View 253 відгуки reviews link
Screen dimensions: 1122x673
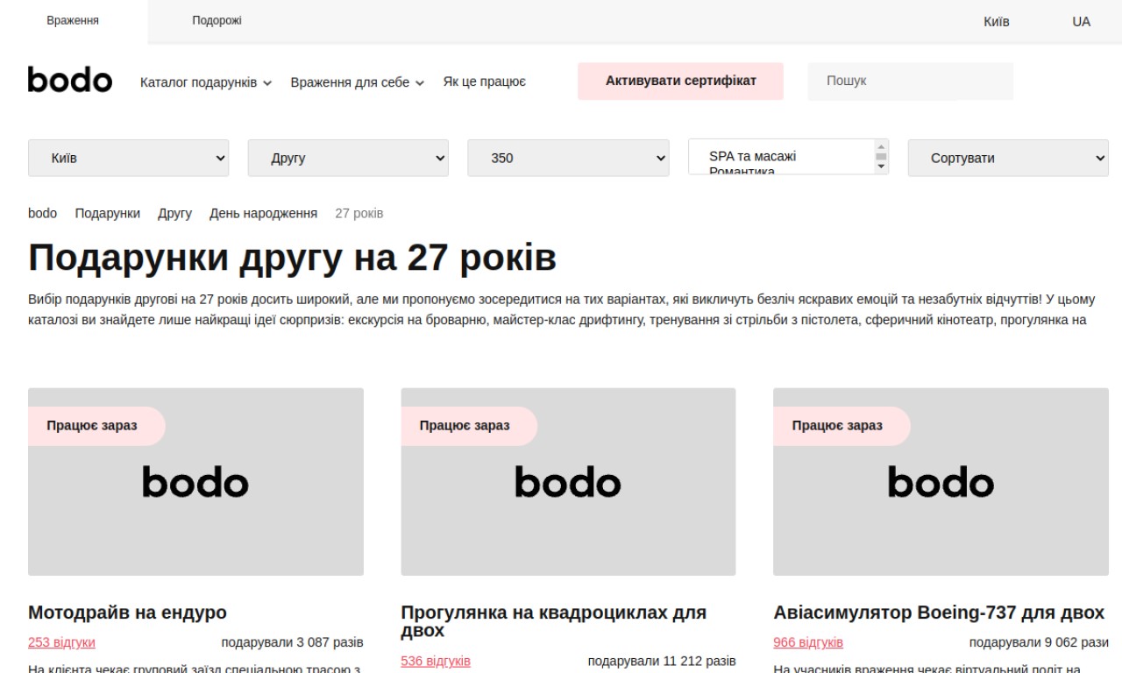(61, 642)
